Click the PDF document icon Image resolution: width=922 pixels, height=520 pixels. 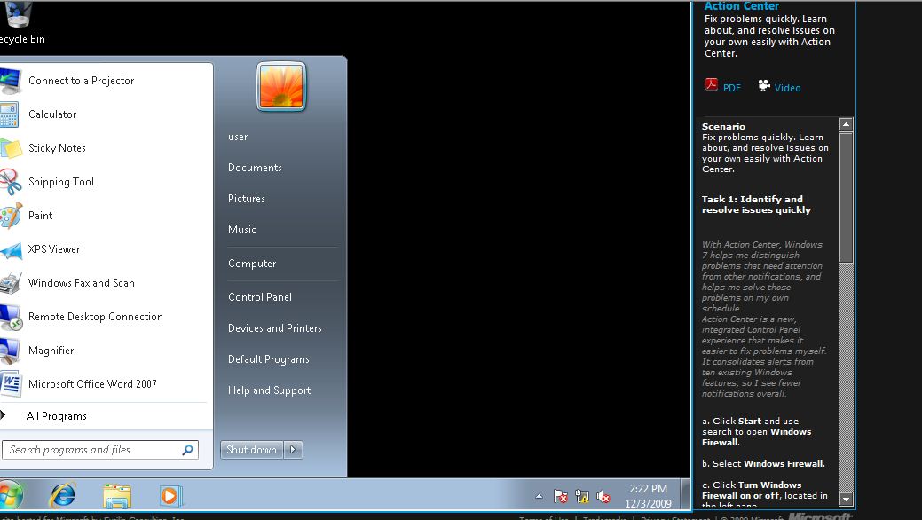(x=712, y=85)
